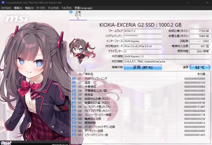Click the ID column header

[80, 74]
